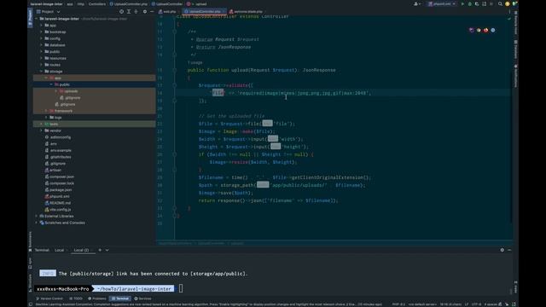Image resolution: width=546 pixels, height=307 pixels.
Task: Click PHP version indicator in status bar
Action: [398, 304]
